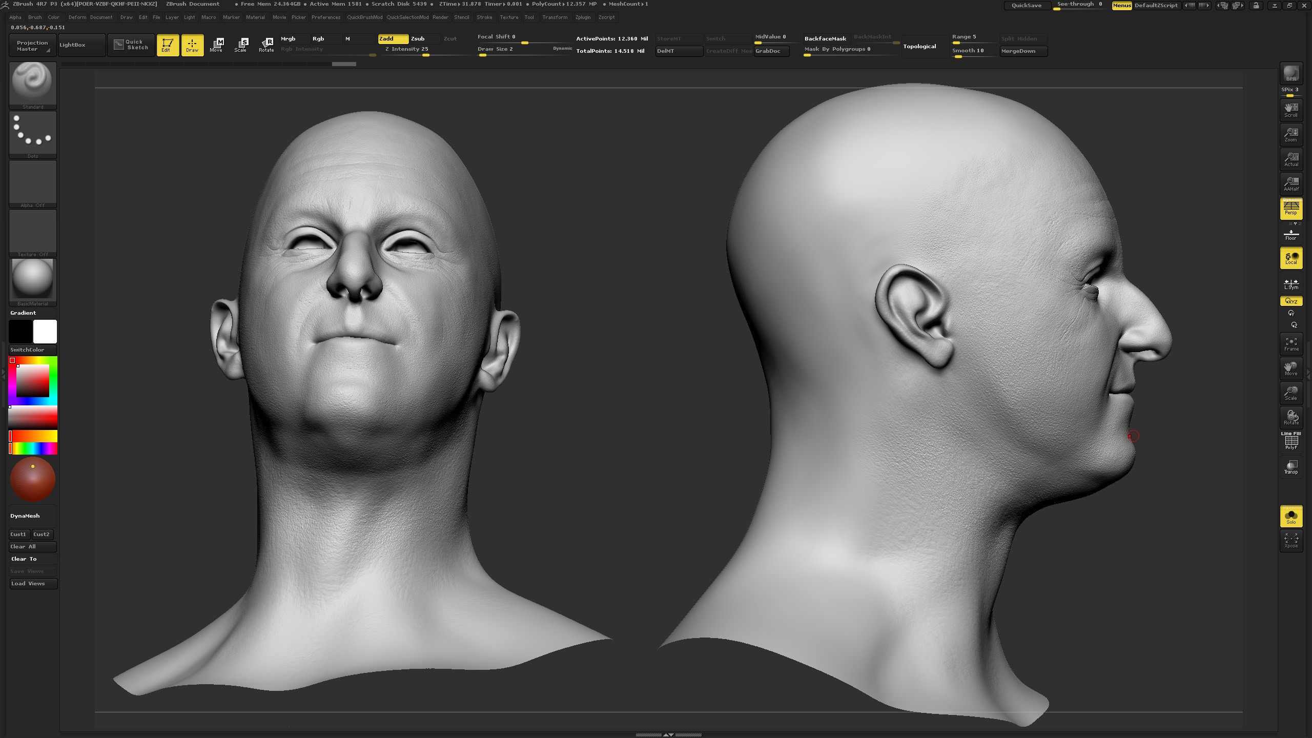Toggle Persp perspective mode

click(1291, 208)
